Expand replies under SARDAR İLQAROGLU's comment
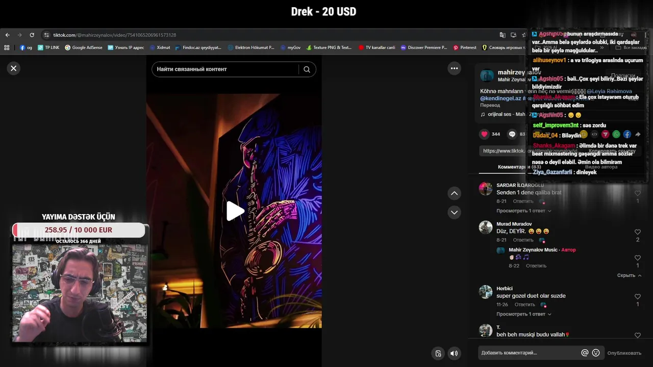This screenshot has height=367, width=653. [x=523, y=211]
